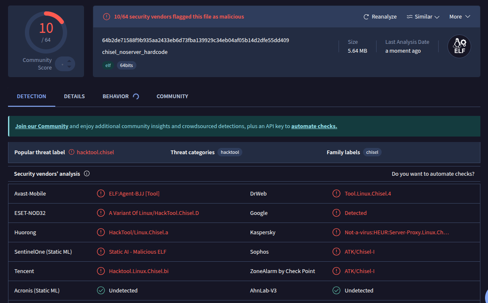Screen dimensions: 488x303
Task: Open the Similar dropdown chevron
Action: click(x=437, y=17)
